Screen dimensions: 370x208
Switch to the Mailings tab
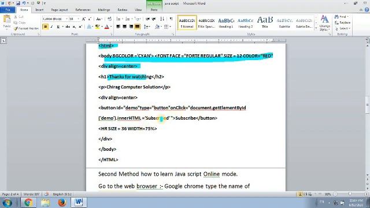coord(104,10)
